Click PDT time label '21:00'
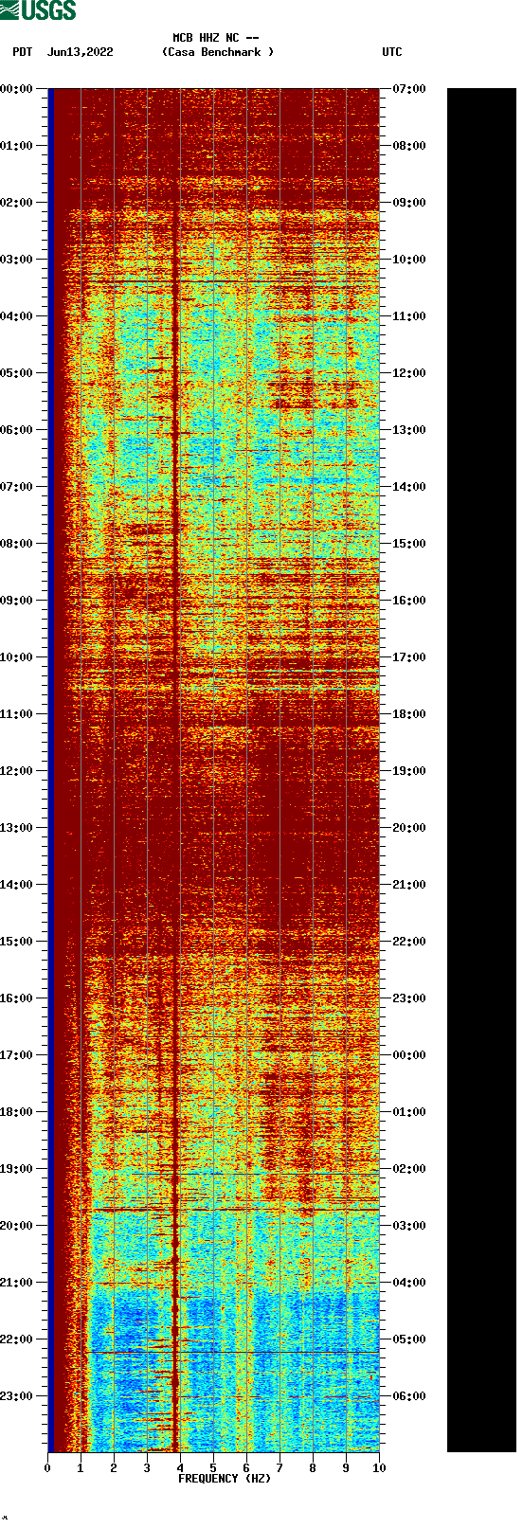Viewport: 523px width, 1528px height. (x=17, y=1283)
